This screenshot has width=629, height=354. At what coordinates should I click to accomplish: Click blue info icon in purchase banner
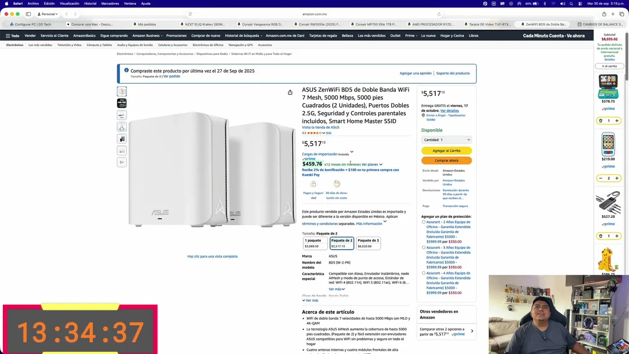[x=126, y=71]
